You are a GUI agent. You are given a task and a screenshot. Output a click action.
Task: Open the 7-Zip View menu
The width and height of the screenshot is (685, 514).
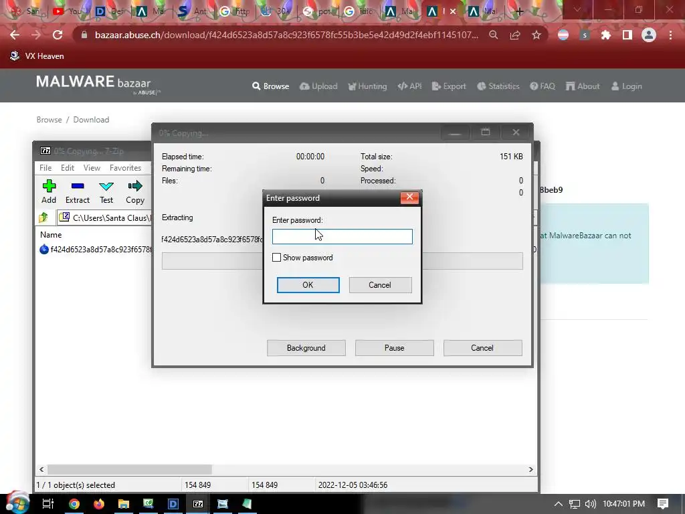point(92,168)
